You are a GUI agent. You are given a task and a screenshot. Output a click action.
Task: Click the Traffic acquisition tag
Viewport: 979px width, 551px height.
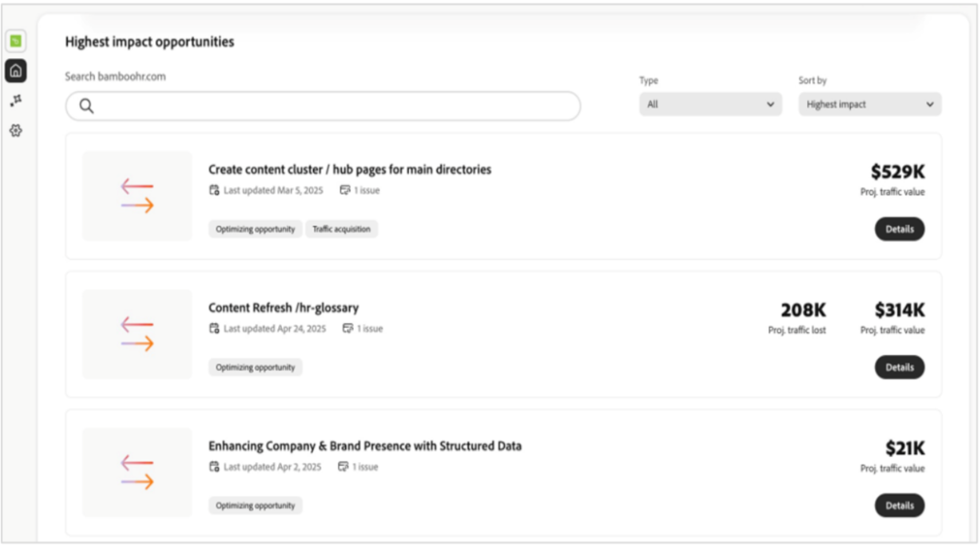click(341, 229)
